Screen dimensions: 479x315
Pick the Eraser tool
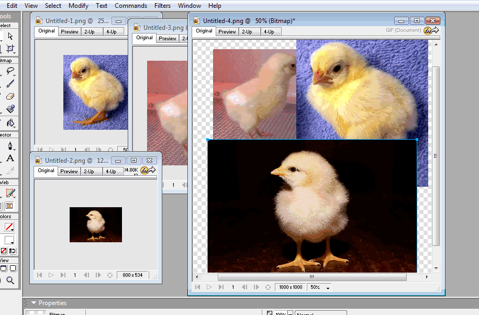[x=10, y=96]
